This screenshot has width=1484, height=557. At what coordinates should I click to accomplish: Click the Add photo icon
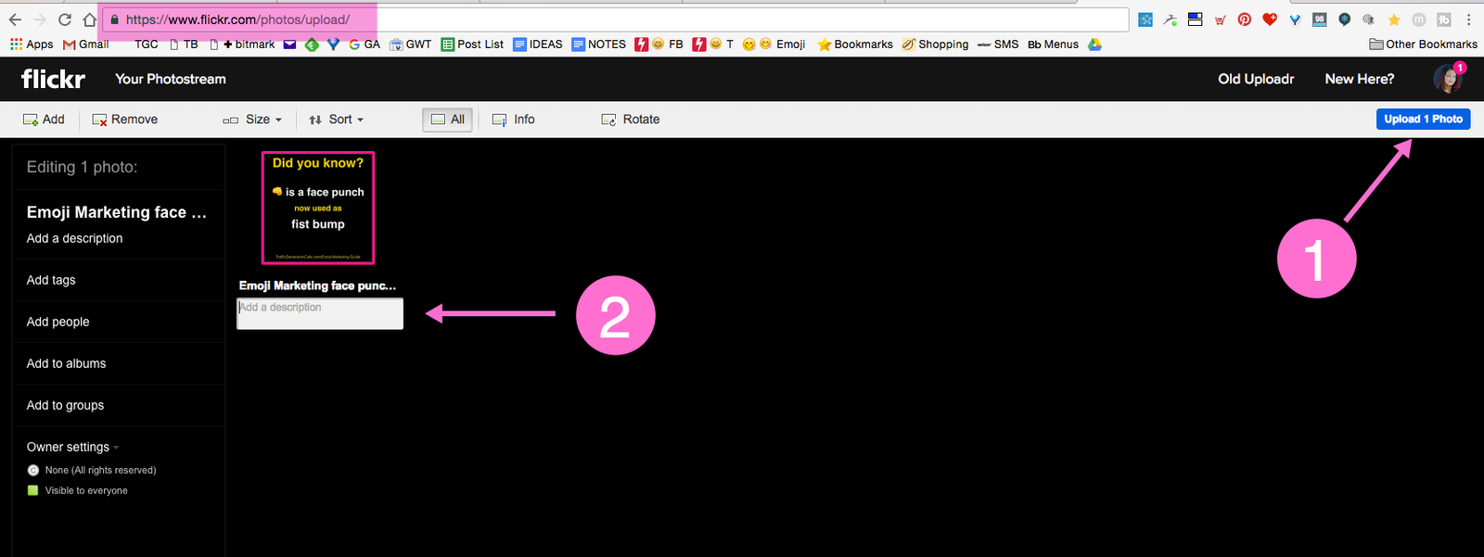[x=31, y=120]
